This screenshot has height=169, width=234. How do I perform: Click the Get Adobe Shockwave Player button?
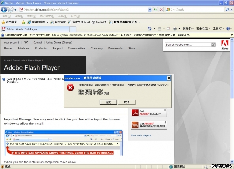[x=149, y=125]
